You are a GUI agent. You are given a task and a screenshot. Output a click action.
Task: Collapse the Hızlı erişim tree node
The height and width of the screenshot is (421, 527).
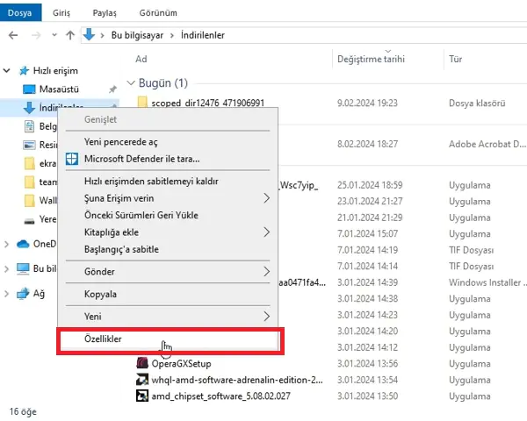click(x=9, y=70)
